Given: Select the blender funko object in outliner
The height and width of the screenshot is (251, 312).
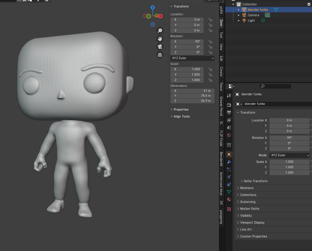Looking at the screenshot, I should (258, 10).
